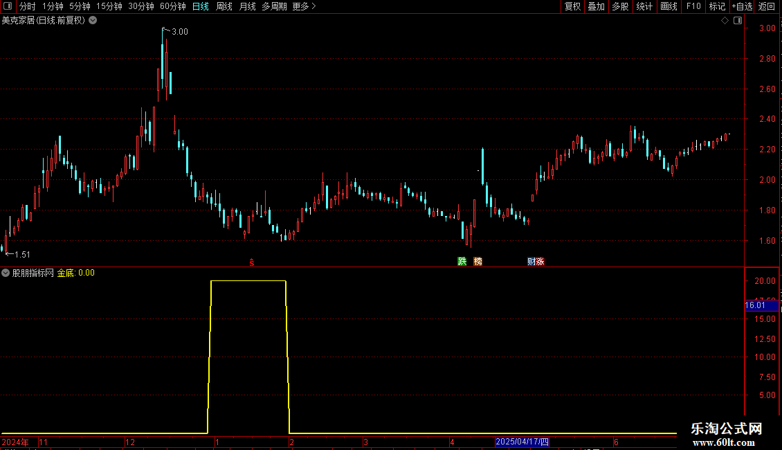782x450 pixels.
Task: Click the 2.40 price axis label
Action: pos(767,119)
